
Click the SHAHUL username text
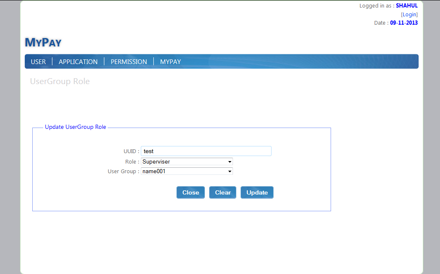click(406, 5)
